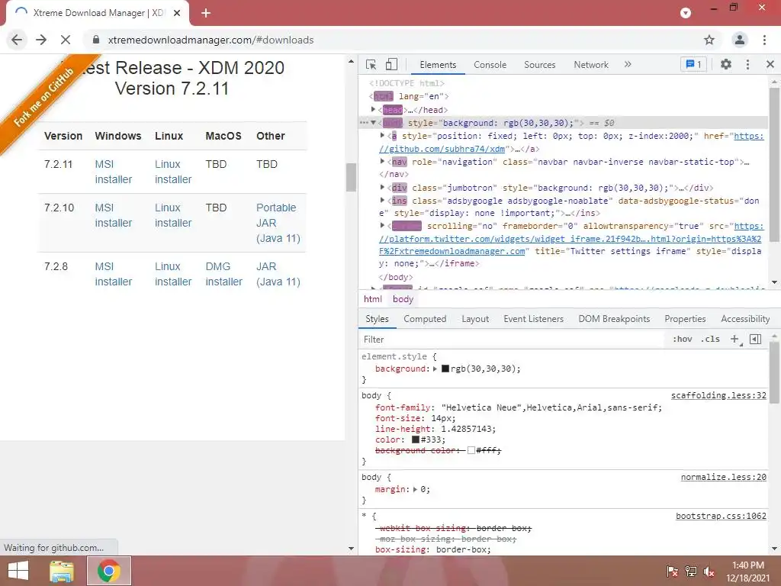
Task: Toggle the device toolbar icon
Action: pos(391,65)
